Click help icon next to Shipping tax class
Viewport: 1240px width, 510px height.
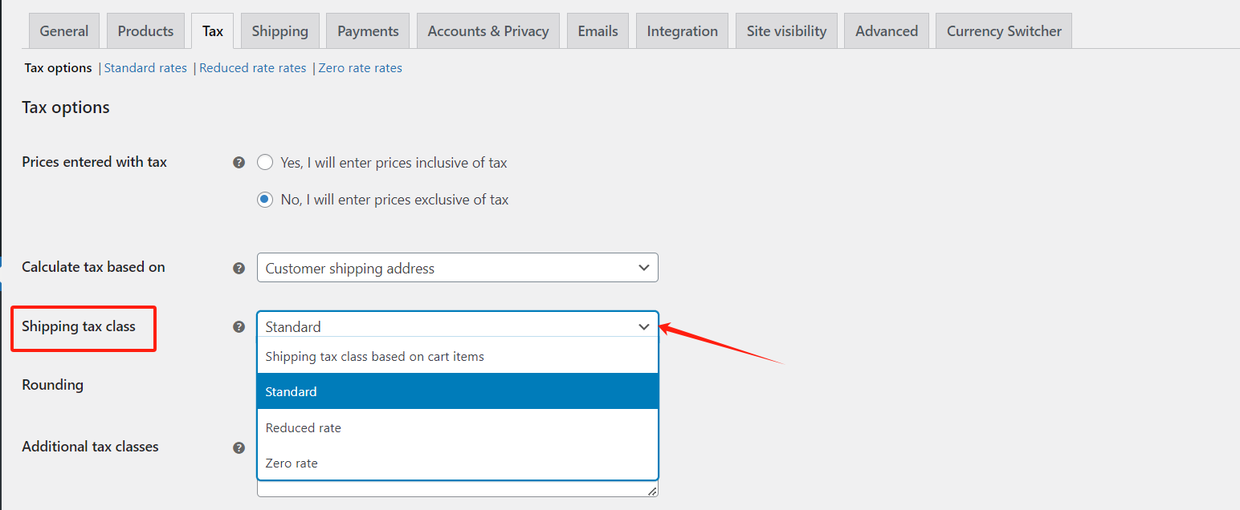coord(239,326)
